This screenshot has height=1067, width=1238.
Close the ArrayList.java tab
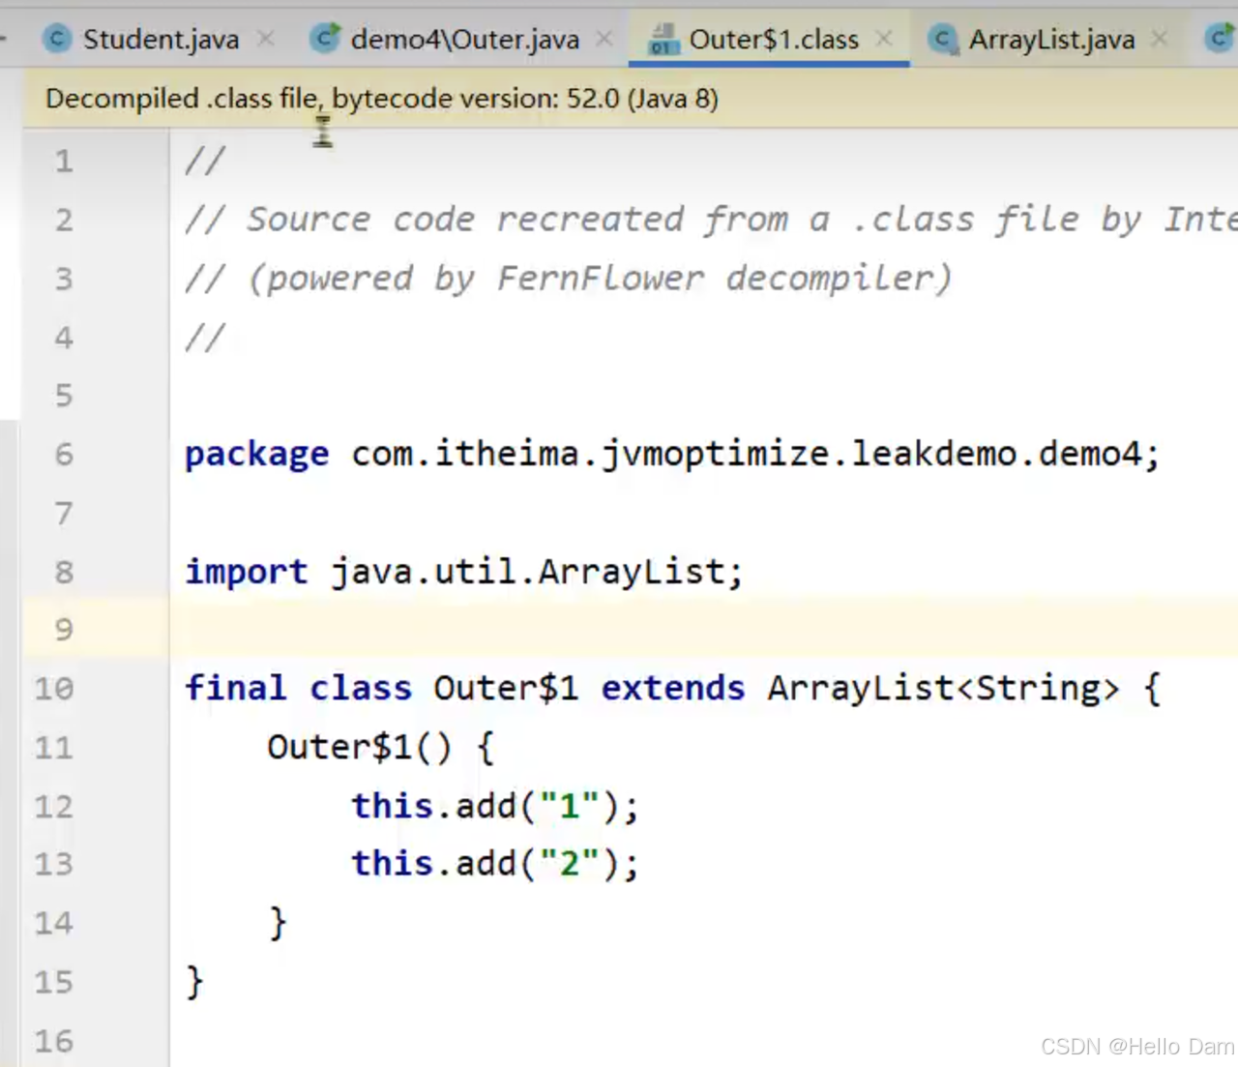pyautogui.click(x=1160, y=39)
